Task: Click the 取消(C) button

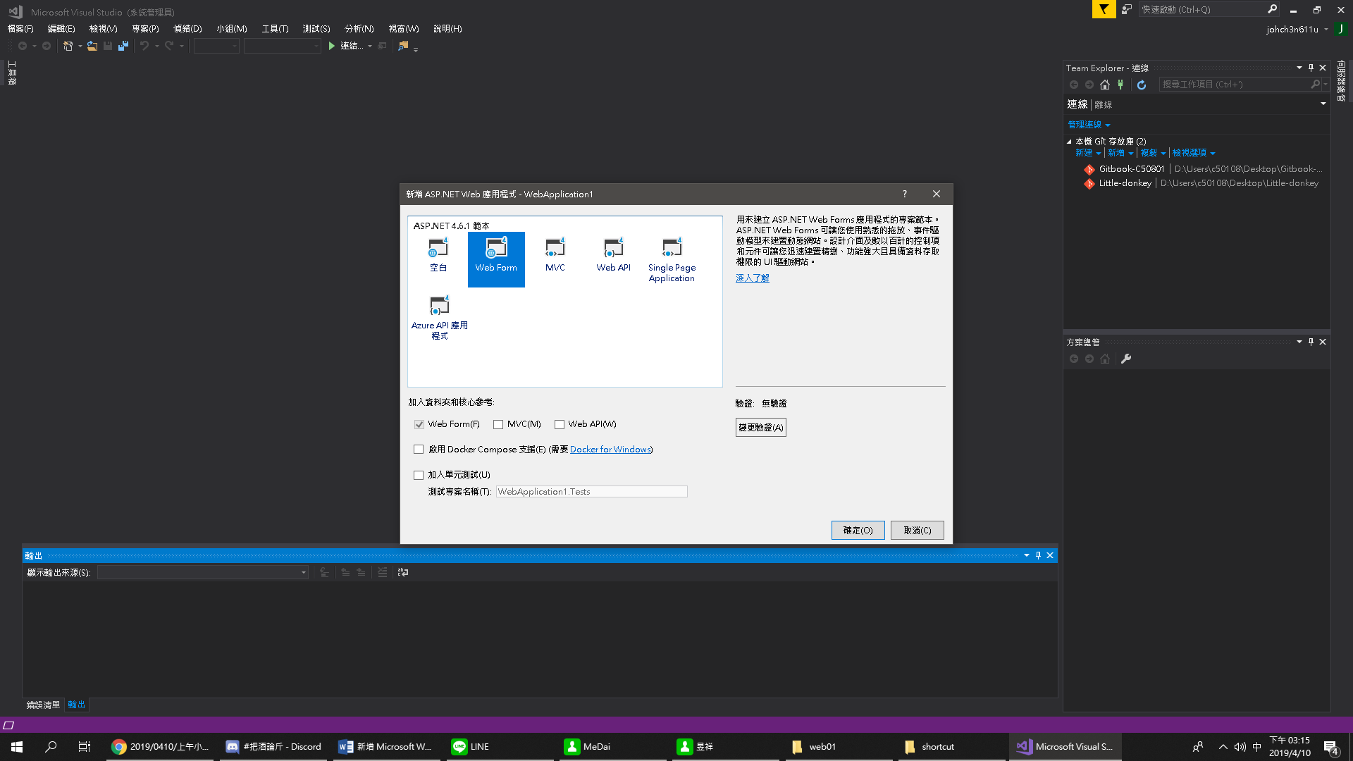Action: point(917,531)
